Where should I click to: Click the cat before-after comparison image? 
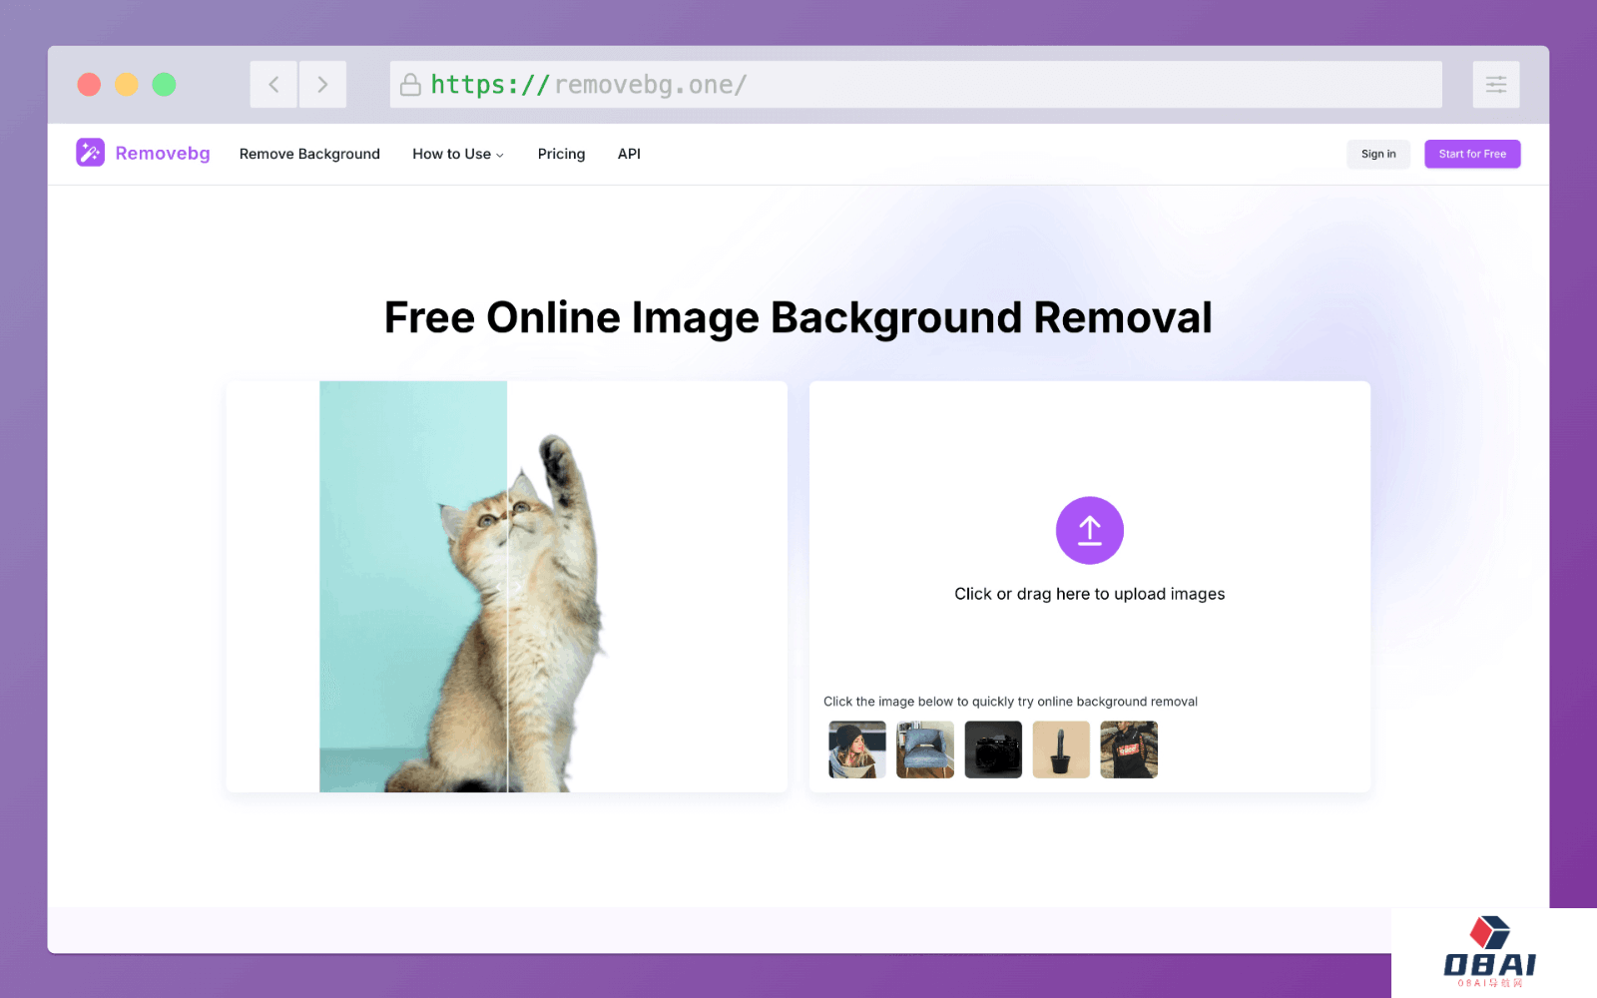tap(506, 586)
